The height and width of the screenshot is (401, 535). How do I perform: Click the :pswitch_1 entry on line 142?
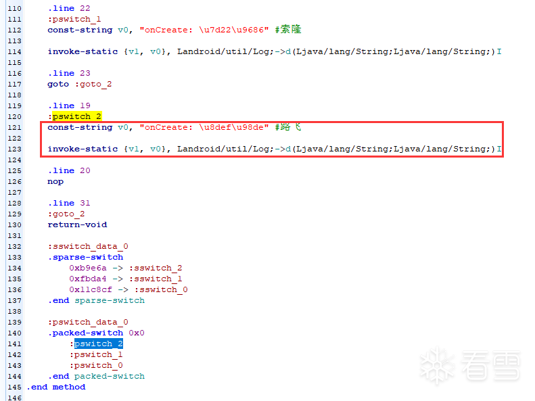pyautogui.click(x=96, y=354)
